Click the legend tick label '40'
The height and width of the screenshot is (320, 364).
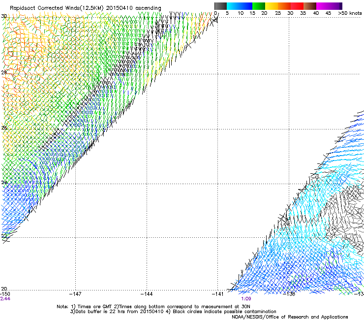coord(316,13)
